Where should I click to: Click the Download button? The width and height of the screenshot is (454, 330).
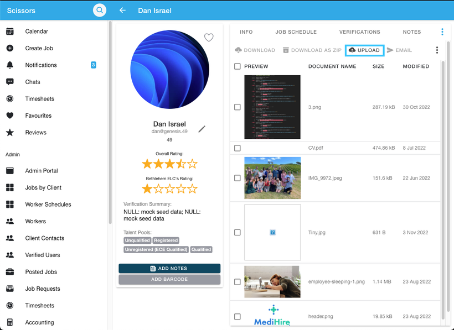tap(255, 50)
